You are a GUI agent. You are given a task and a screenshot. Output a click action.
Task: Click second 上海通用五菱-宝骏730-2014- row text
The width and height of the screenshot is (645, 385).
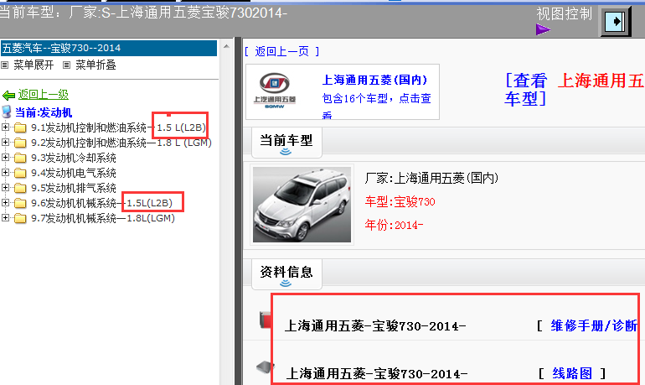376,374
